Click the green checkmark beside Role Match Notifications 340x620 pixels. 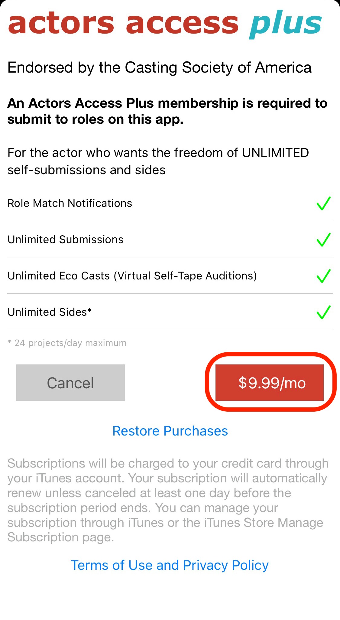[x=323, y=203]
